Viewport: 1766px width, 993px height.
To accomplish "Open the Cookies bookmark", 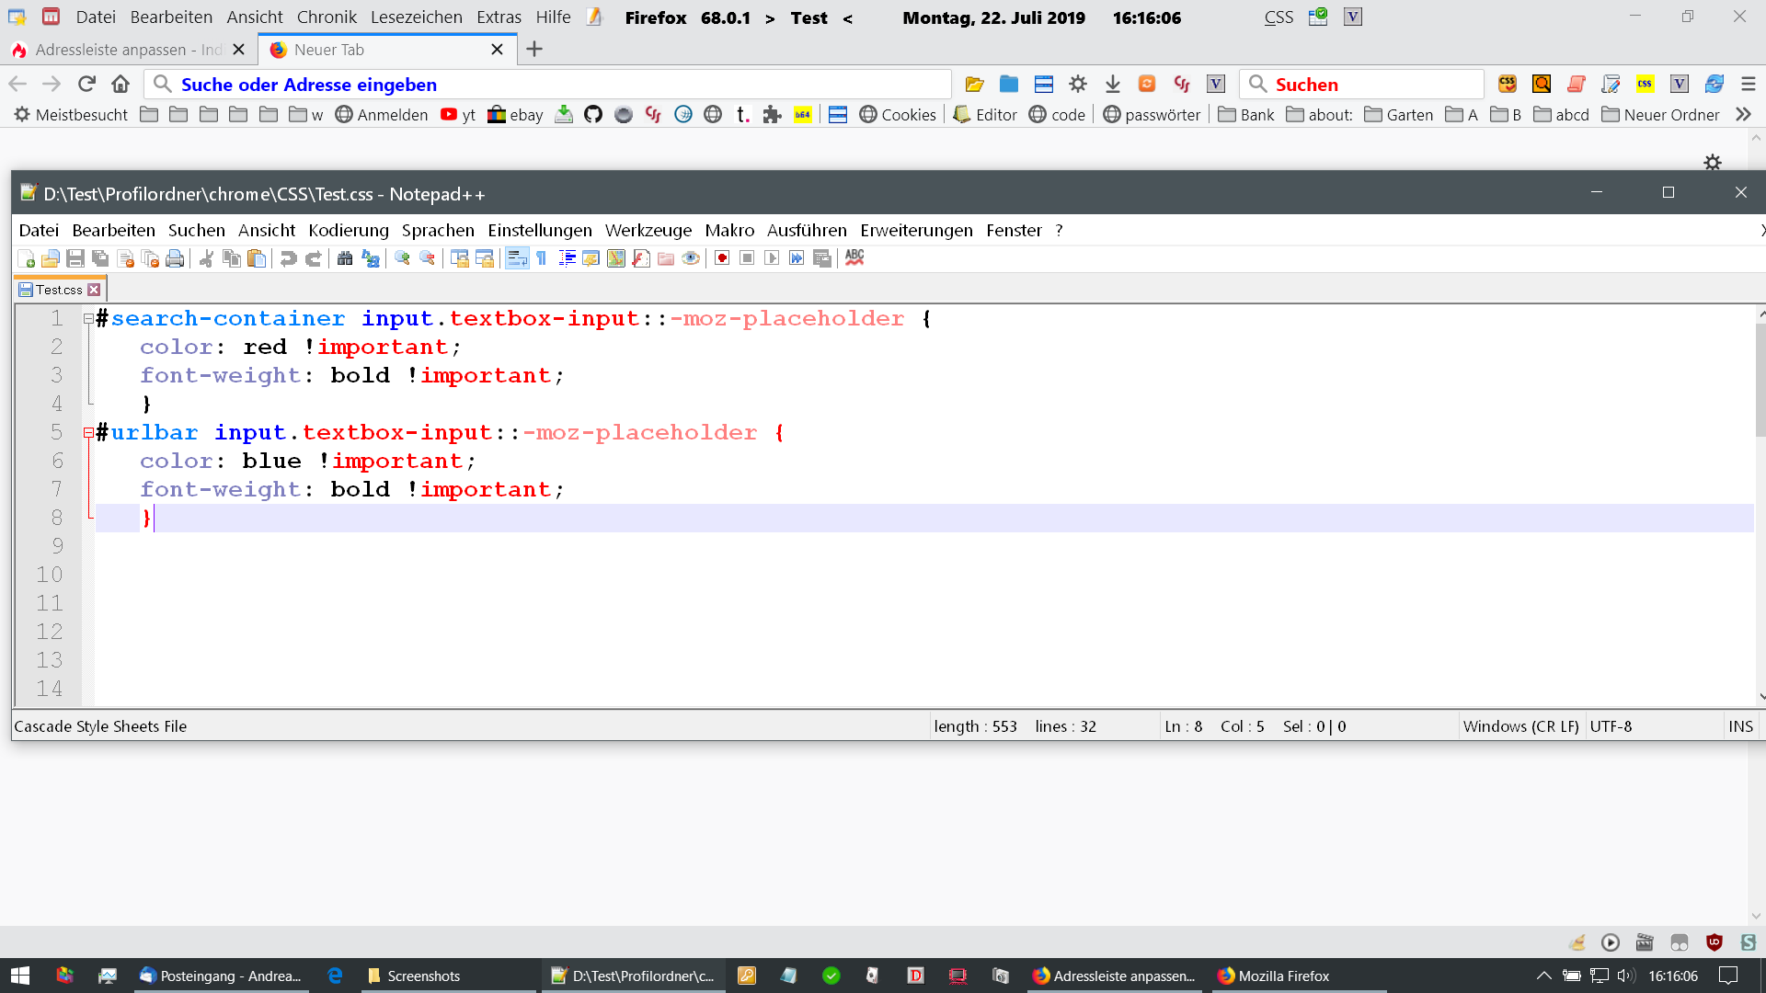I will pyautogui.click(x=898, y=115).
